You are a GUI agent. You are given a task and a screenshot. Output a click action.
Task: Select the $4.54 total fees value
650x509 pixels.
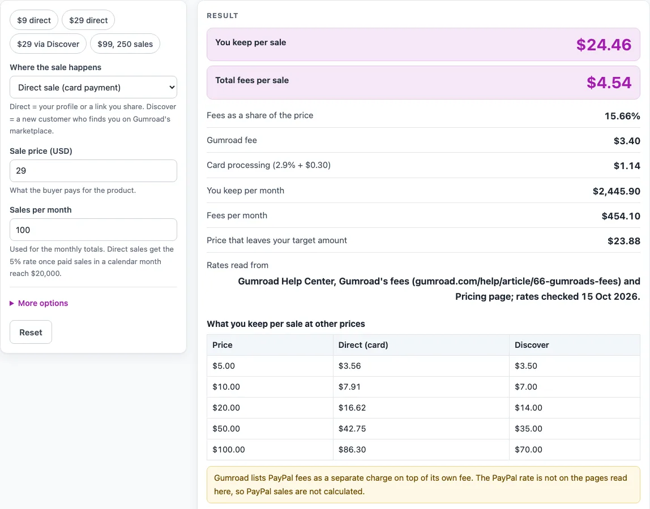[x=609, y=83]
